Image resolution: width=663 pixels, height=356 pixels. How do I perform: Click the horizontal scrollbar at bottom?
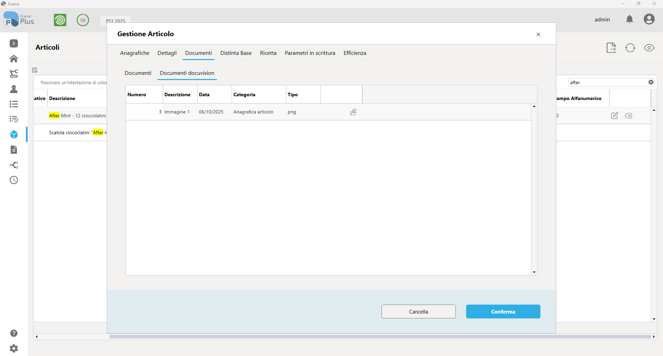[380, 337]
